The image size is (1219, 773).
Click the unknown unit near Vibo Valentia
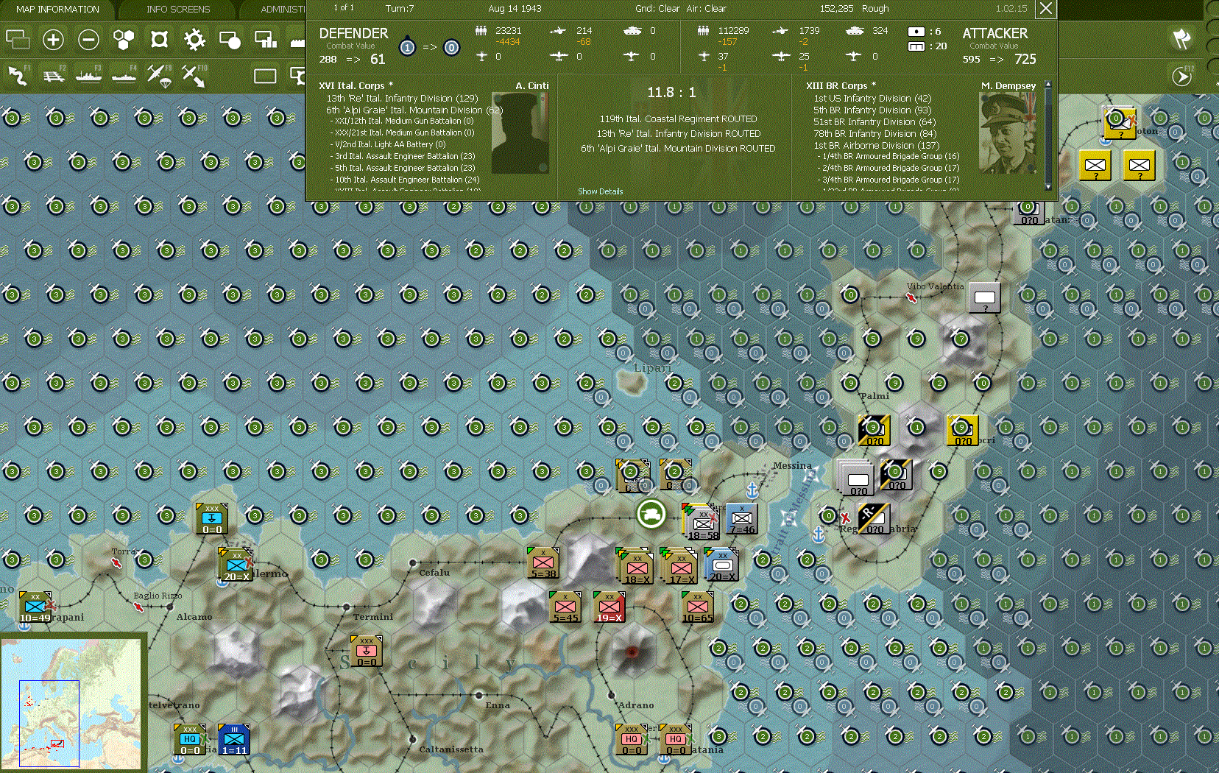984,297
